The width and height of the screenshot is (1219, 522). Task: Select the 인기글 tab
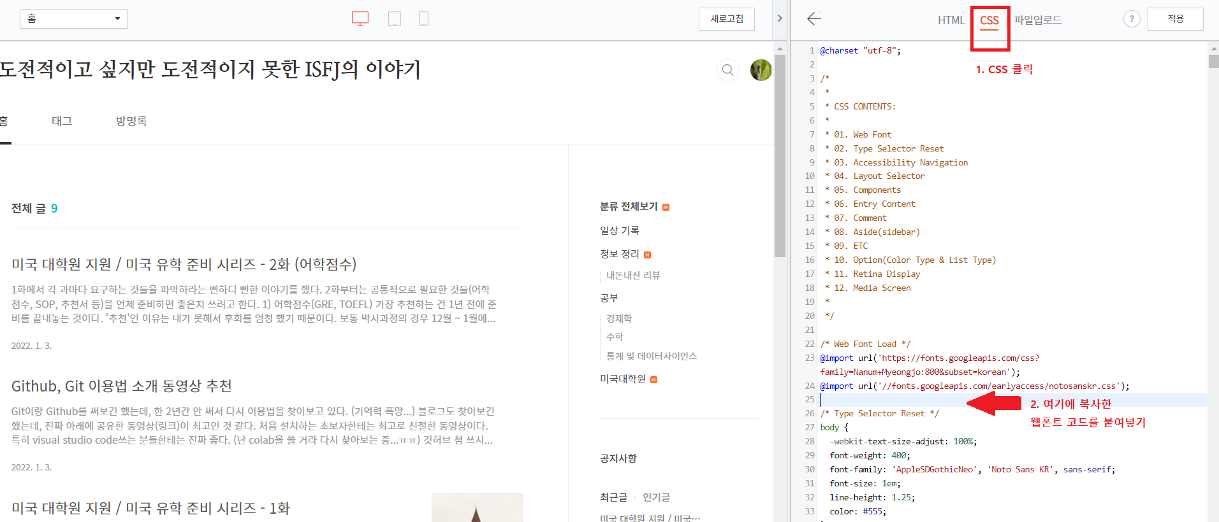pyautogui.click(x=656, y=497)
